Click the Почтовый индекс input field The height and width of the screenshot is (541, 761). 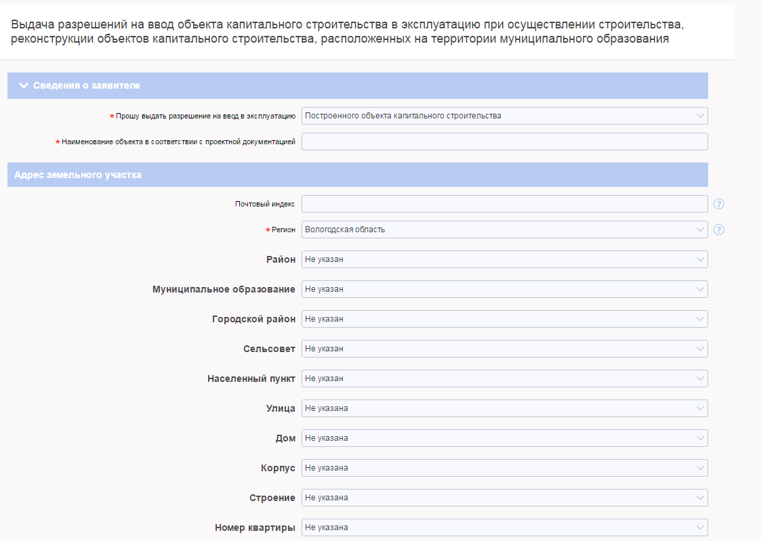pyautogui.click(x=504, y=204)
